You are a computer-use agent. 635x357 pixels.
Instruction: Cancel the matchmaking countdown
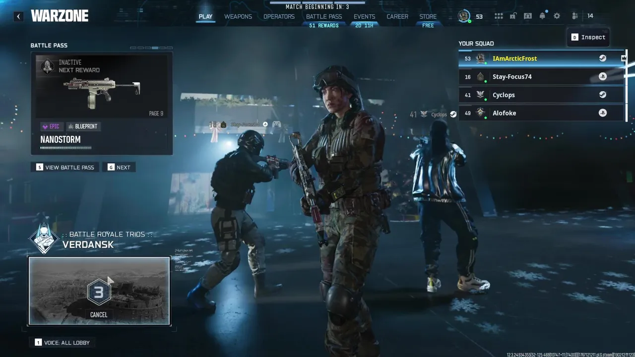coord(99,314)
